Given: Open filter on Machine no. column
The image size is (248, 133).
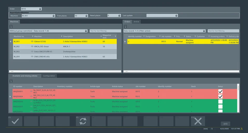Looking at the screenshot, I should click(32, 37).
